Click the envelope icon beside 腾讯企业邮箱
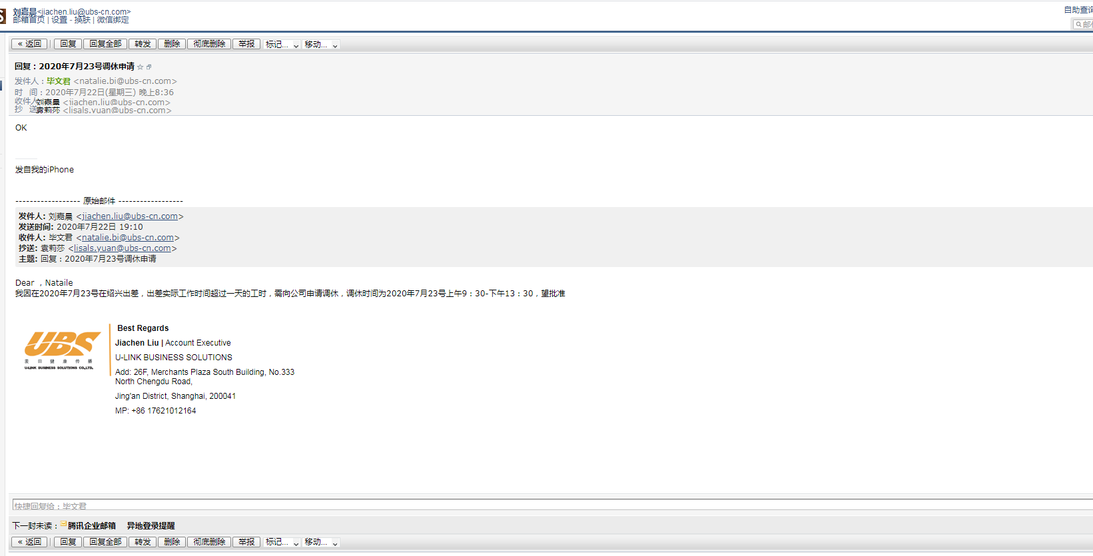1093x556 pixels. [63, 525]
